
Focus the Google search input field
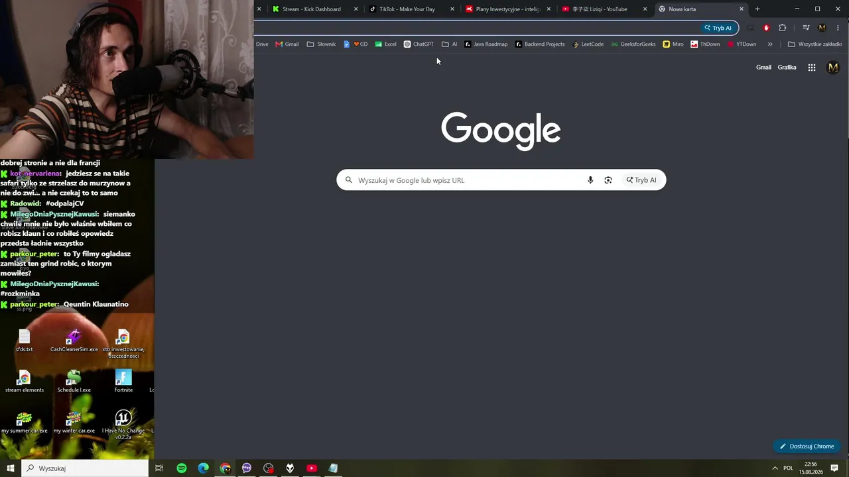501,180
